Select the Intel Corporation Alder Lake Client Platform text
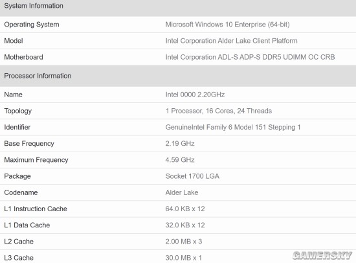The image size is (356, 263). 231,41
